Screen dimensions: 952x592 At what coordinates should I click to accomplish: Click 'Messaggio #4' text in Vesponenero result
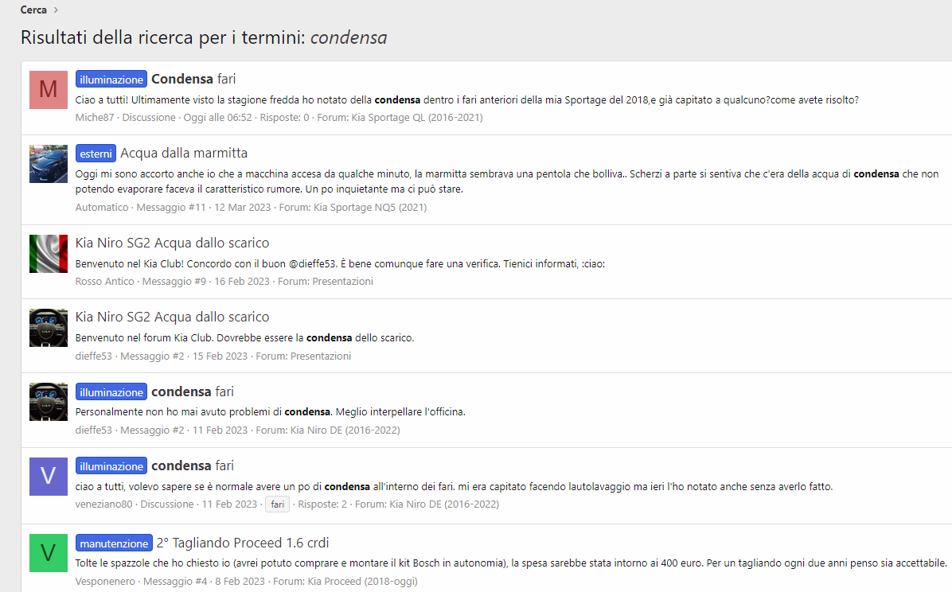click(x=175, y=581)
